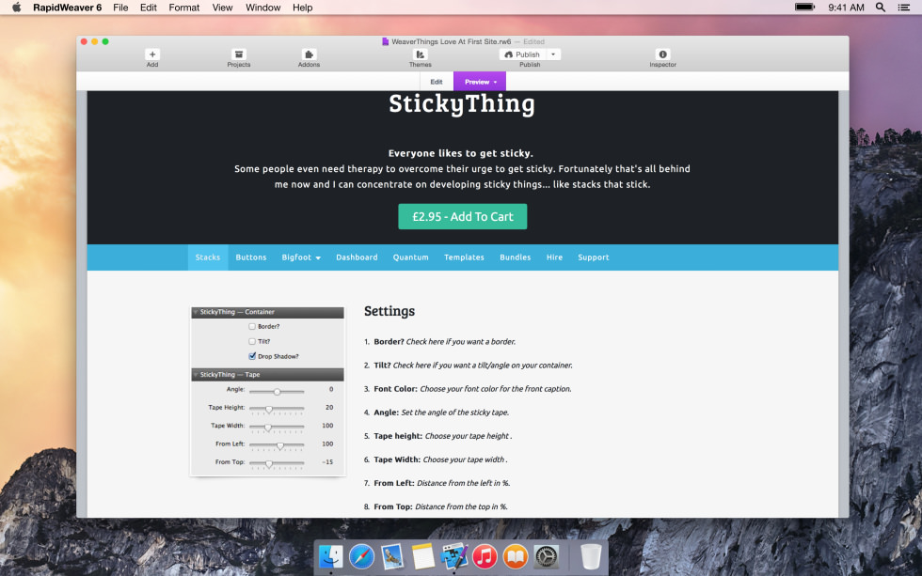Open the Help menu
This screenshot has height=576, width=922.
click(x=302, y=8)
